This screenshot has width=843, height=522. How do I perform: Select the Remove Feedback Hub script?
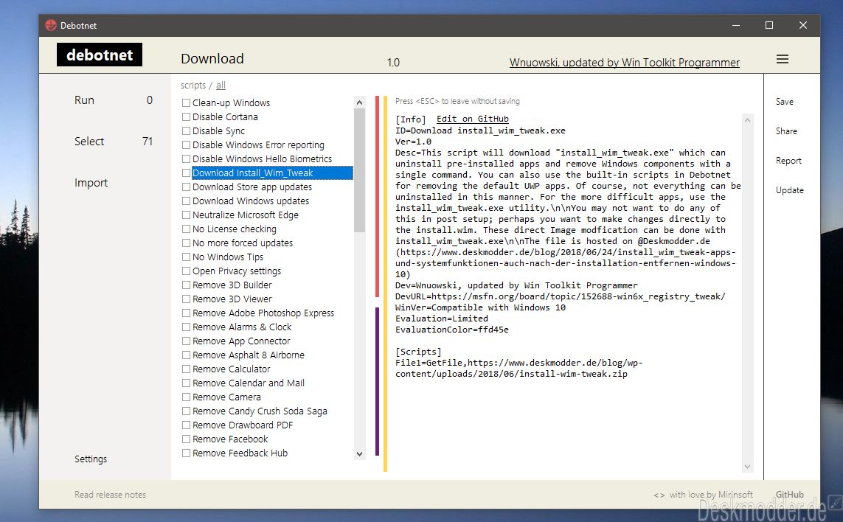tap(240, 453)
